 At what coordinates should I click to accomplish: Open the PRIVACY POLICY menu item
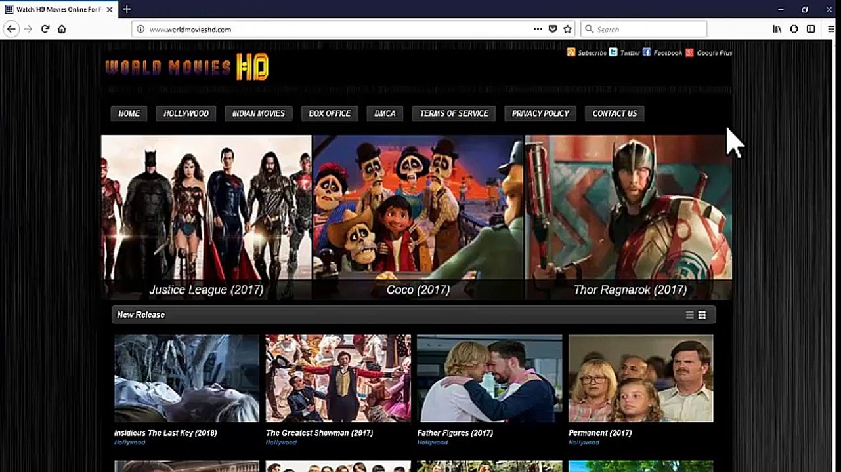click(541, 113)
